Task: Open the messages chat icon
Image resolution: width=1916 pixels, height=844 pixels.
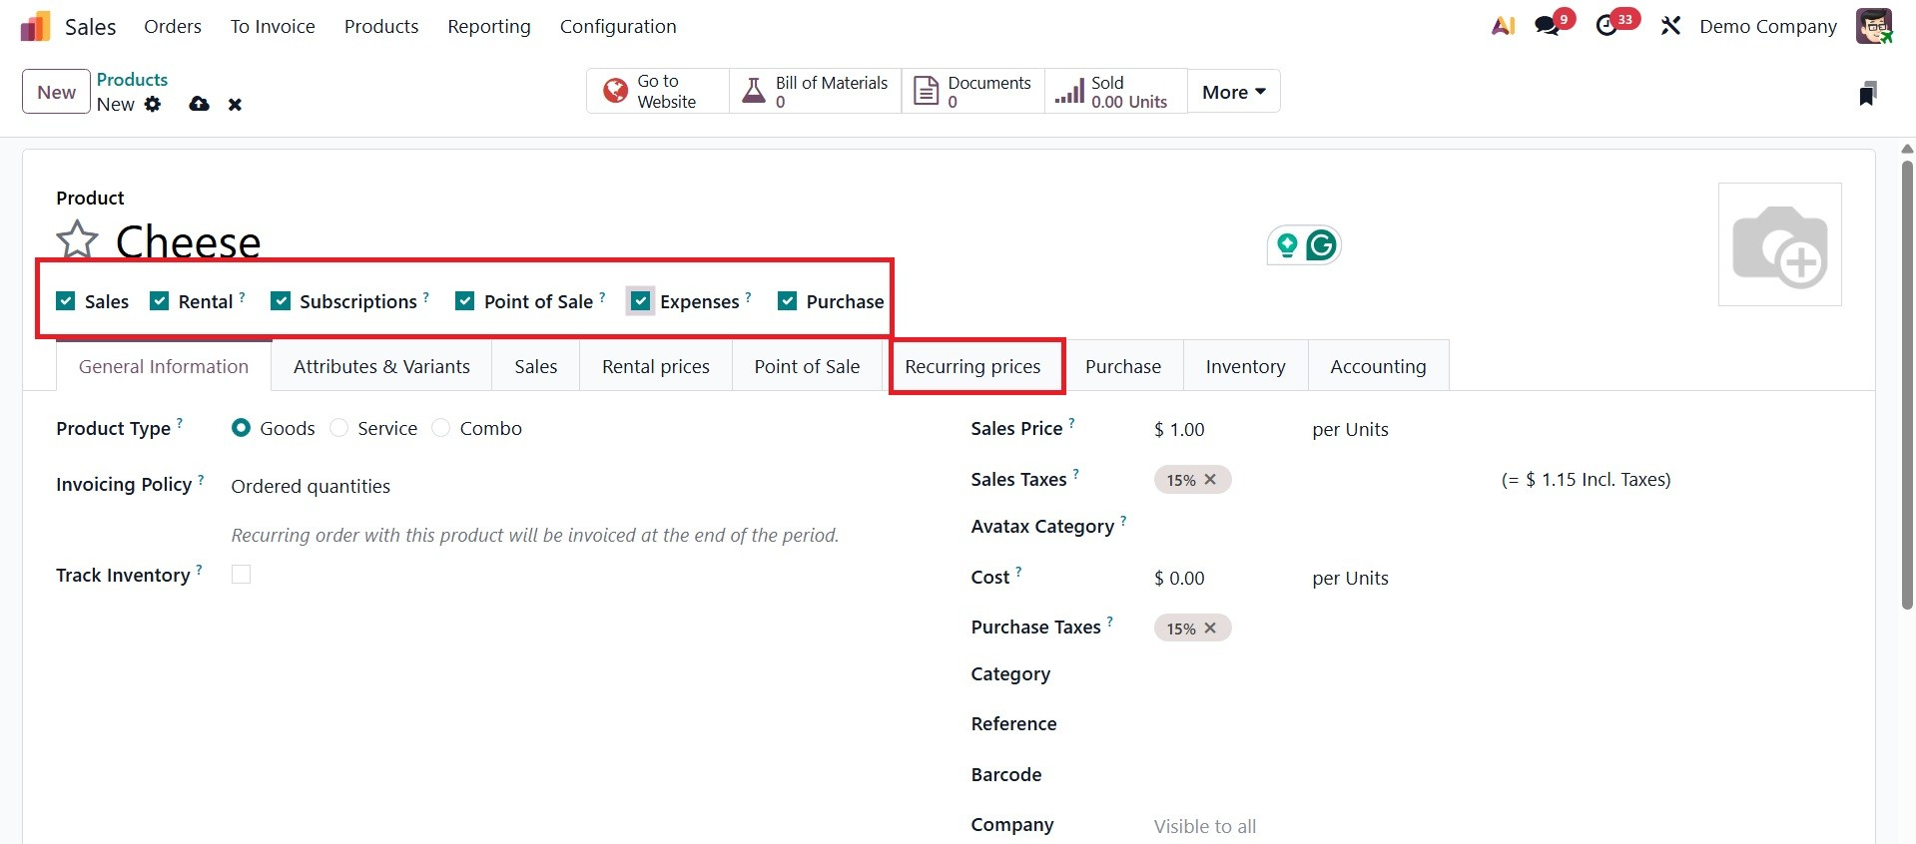Action: [1547, 26]
